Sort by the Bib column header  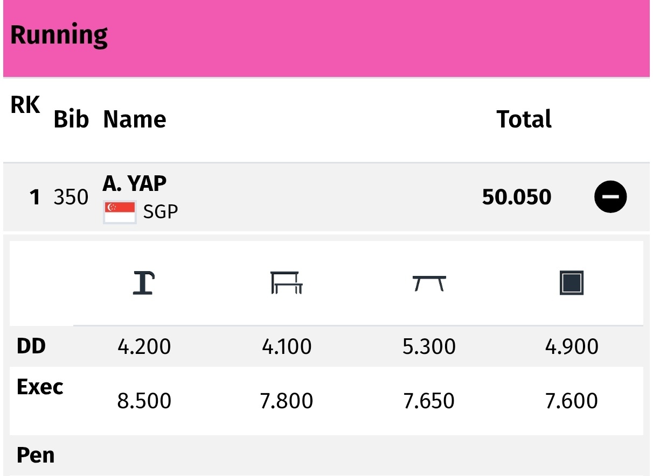coord(71,119)
